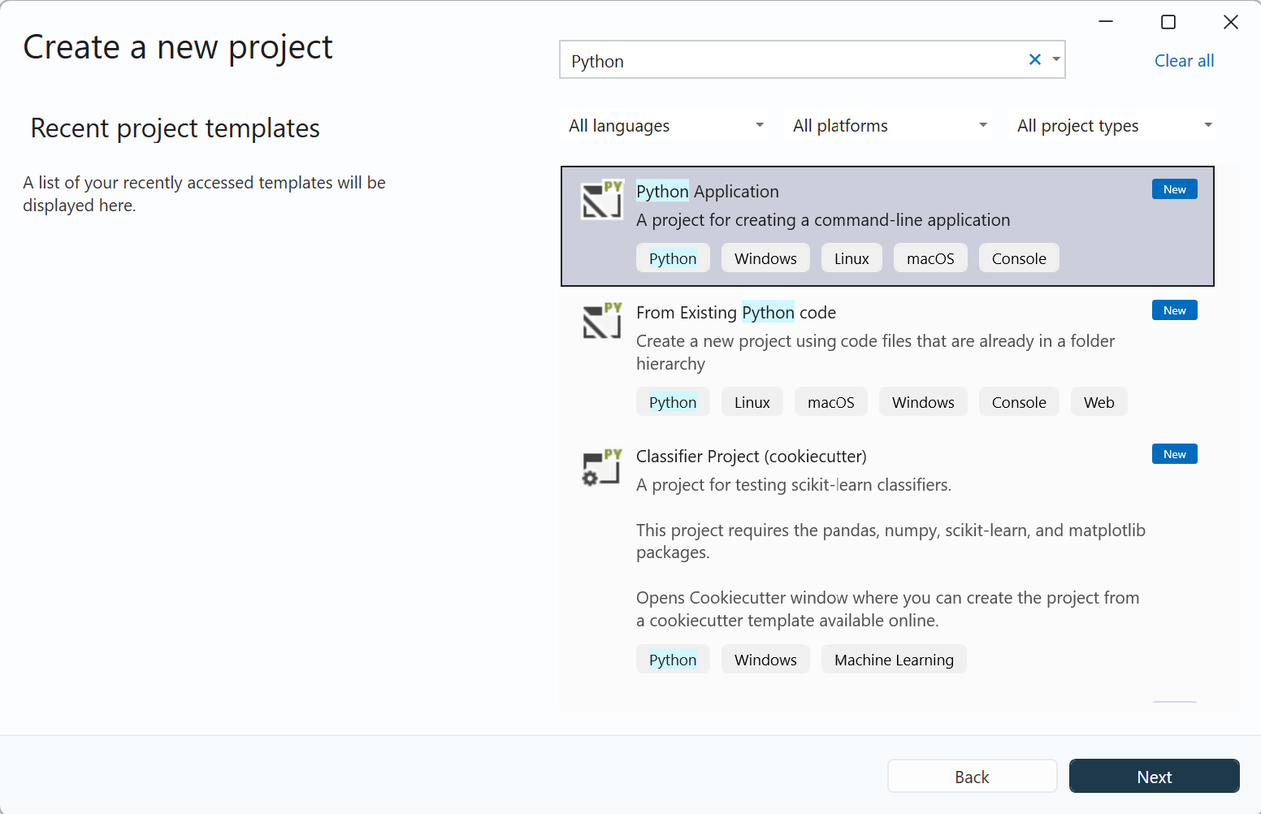The height and width of the screenshot is (814, 1261).
Task: Expand the search box history arrow
Action: [1056, 59]
